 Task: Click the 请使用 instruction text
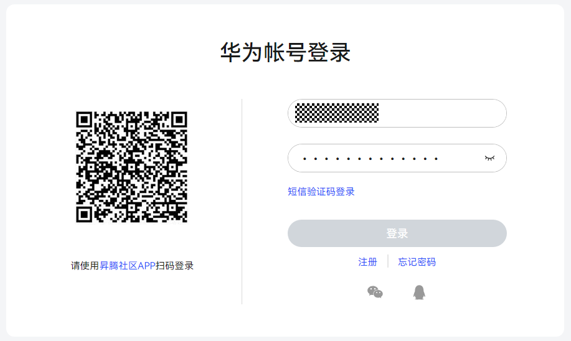(85, 266)
